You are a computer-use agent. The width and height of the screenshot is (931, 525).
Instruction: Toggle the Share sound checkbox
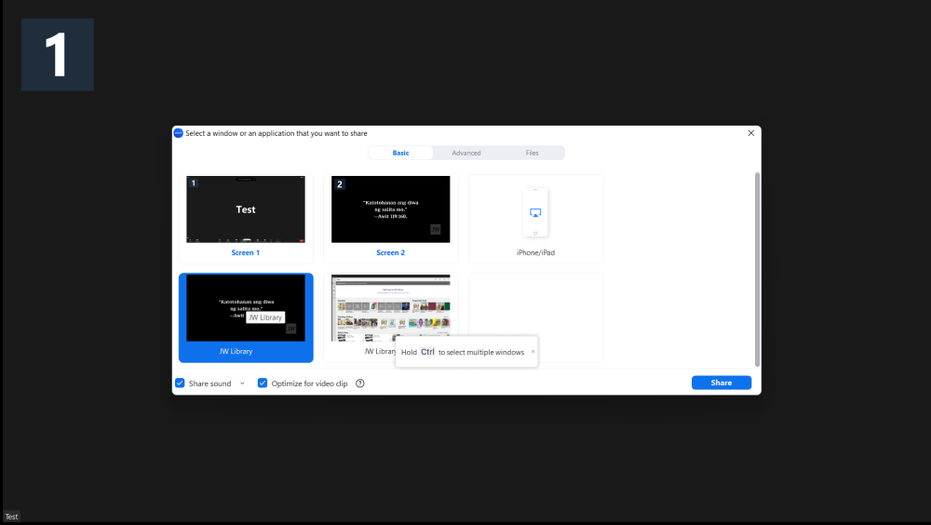coord(180,384)
